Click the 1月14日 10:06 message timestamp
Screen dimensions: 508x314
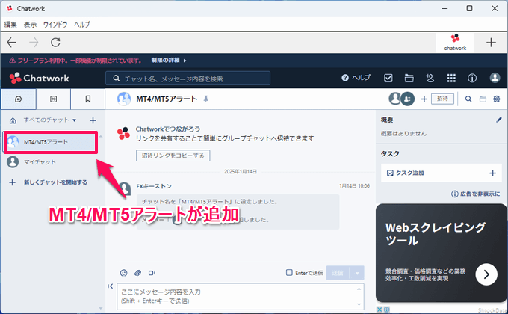[354, 186]
